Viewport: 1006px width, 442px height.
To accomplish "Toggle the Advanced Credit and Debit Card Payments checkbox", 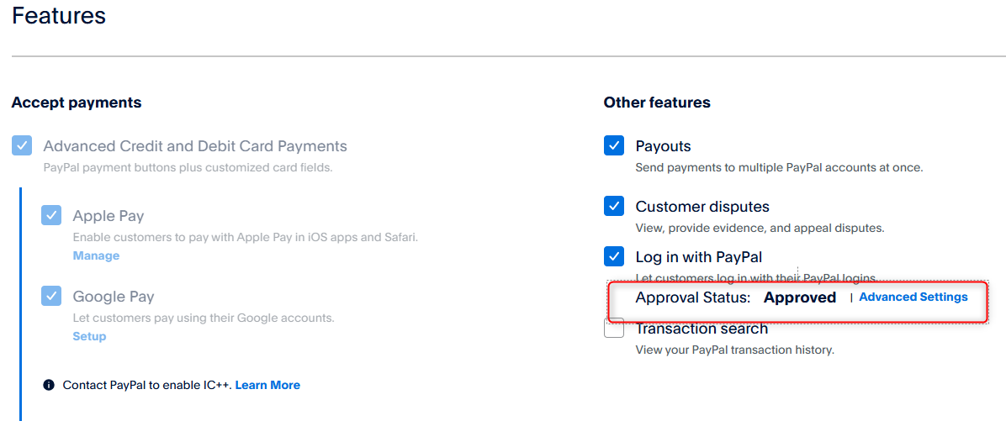I will pos(22,145).
